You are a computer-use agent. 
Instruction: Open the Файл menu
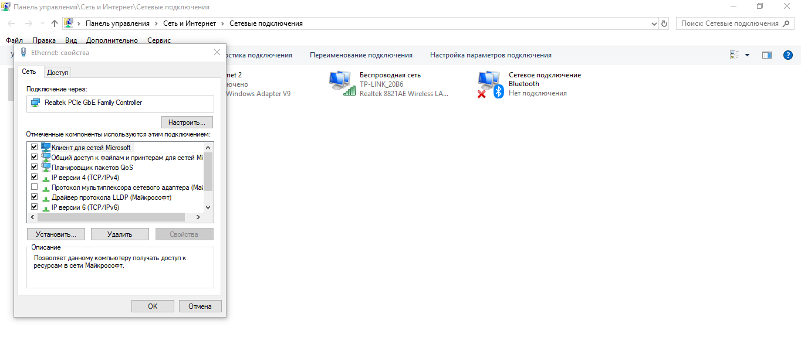coord(14,40)
